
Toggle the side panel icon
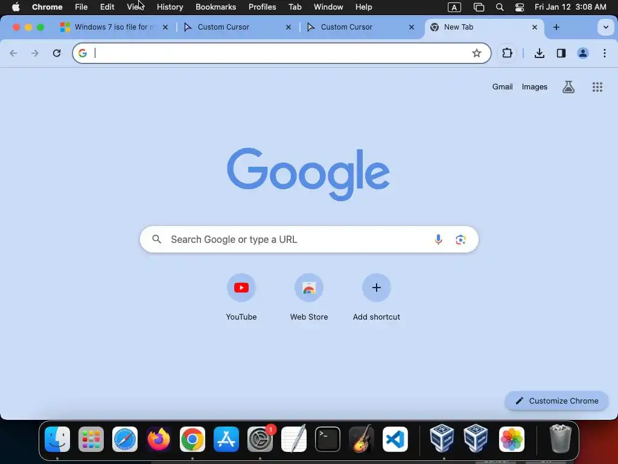[561, 53]
